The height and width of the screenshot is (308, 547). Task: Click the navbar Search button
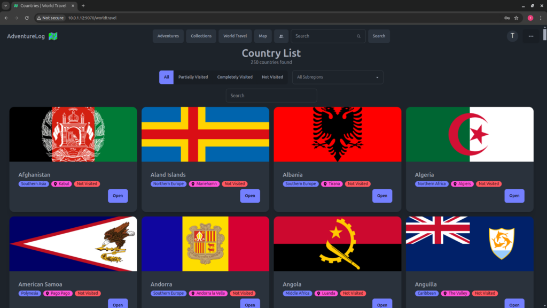click(x=379, y=36)
